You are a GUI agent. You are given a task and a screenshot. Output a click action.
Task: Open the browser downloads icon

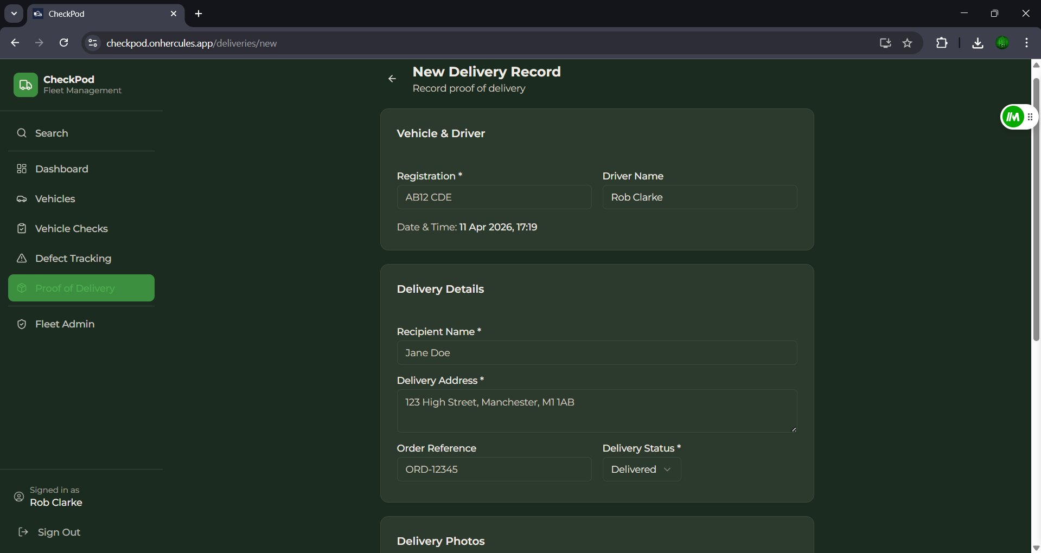pos(978,43)
